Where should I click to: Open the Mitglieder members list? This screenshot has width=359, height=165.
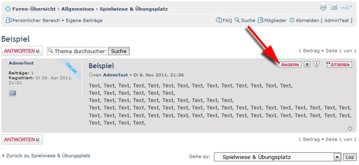(272, 20)
